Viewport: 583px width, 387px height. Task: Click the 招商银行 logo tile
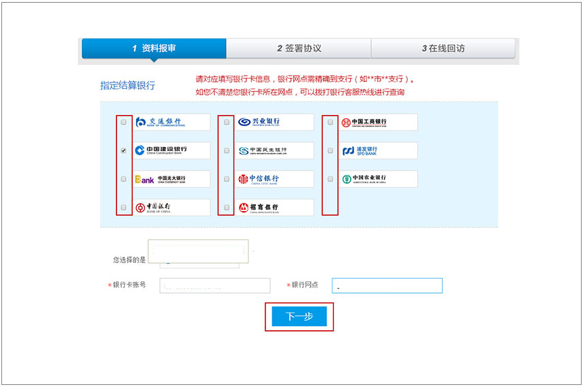274,207
